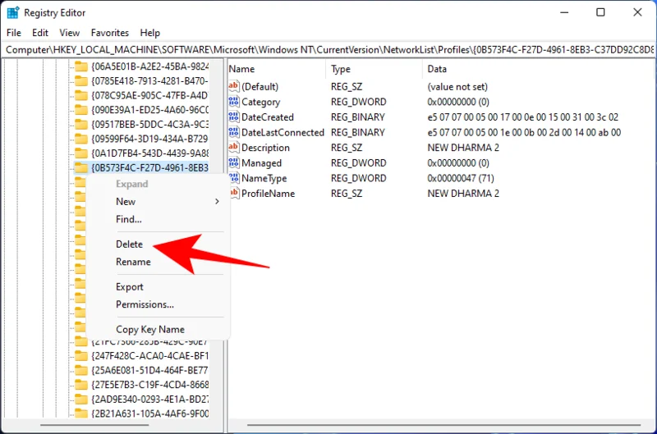Click the Category DWORD value icon
The width and height of the screenshot is (657, 434).
pos(234,103)
